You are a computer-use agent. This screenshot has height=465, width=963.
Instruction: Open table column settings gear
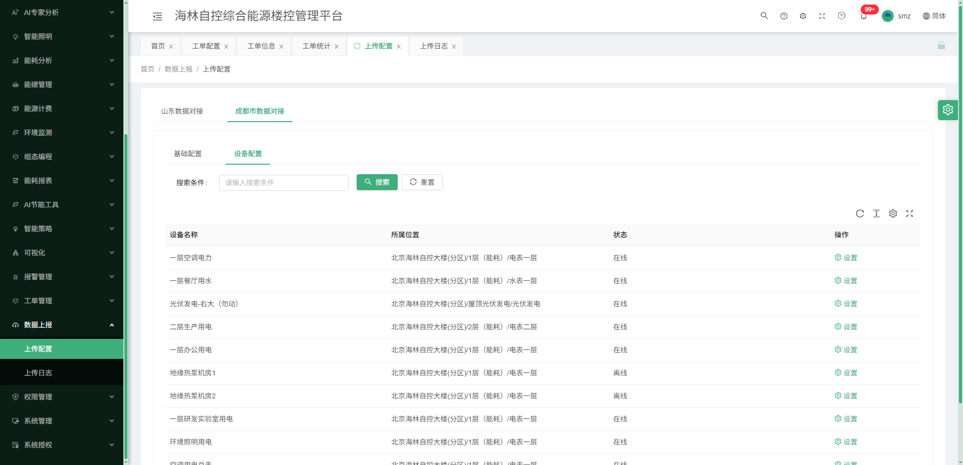coord(893,213)
